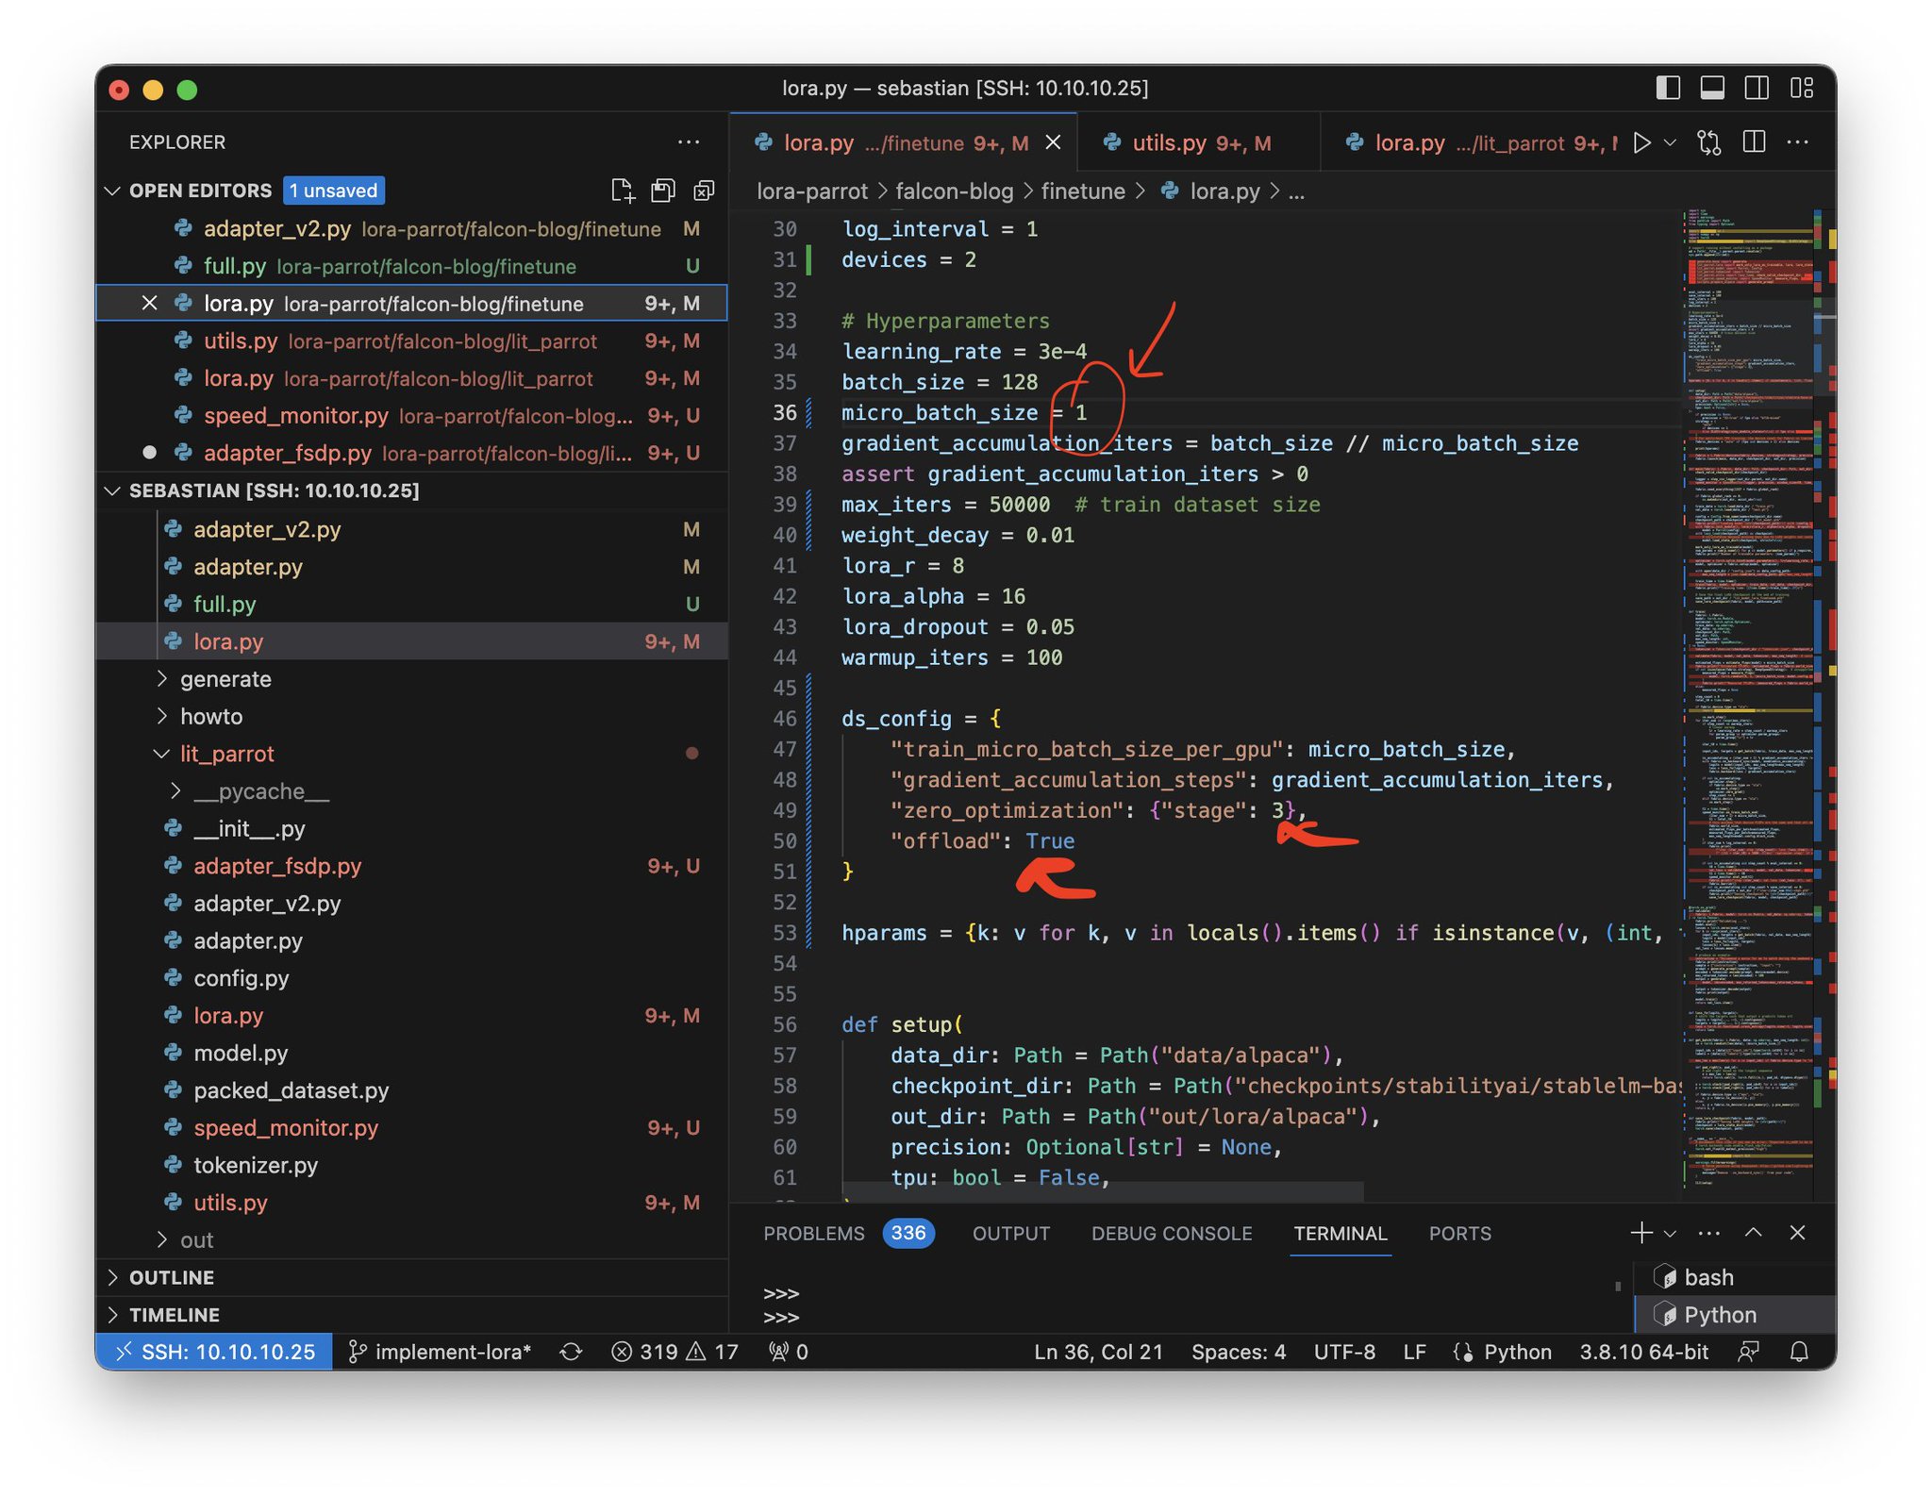Expand the generate folder
The image size is (1932, 1496).
pos(225,679)
